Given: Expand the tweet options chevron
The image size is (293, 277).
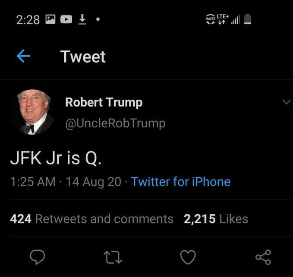Looking at the screenshot, I should pyautogui.click(x=286, y=102).
